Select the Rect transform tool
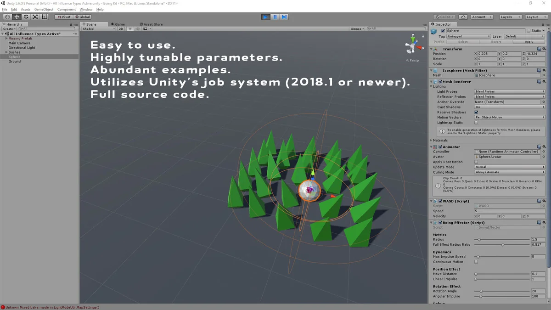 tap(44, 17)
